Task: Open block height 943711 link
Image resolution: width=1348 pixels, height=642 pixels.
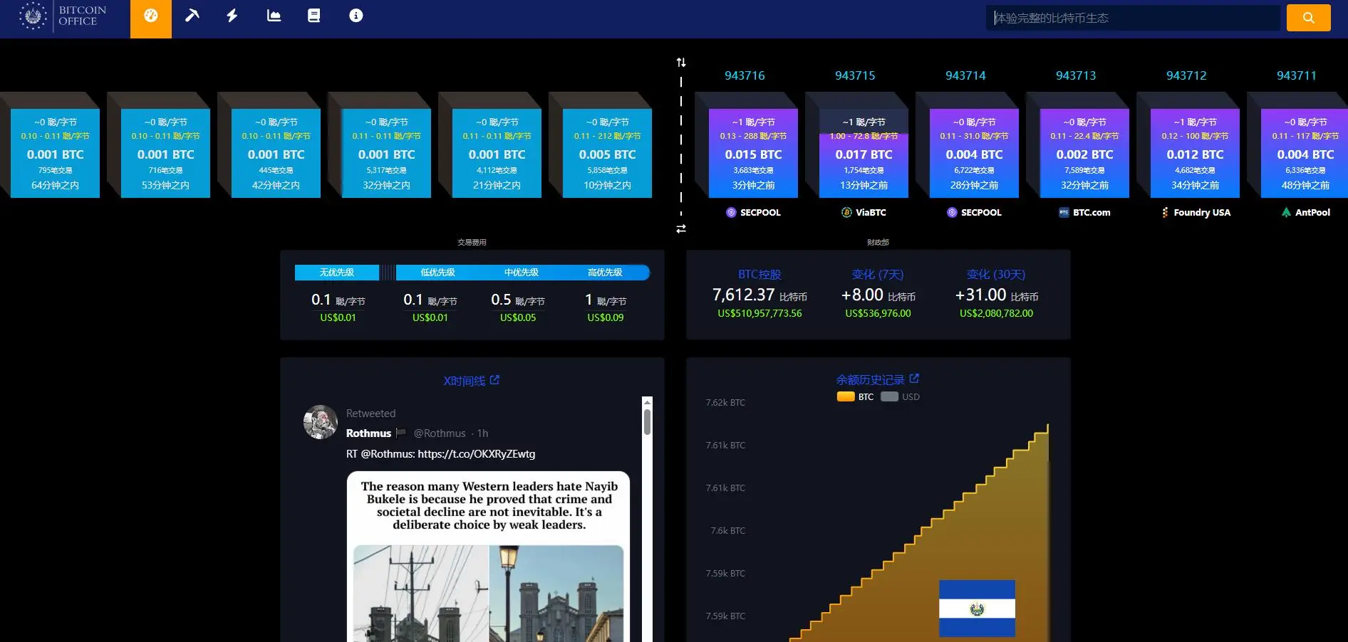Action: pos(1297,75)
